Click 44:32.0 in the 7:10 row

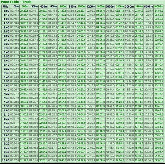tap(158, 90)
